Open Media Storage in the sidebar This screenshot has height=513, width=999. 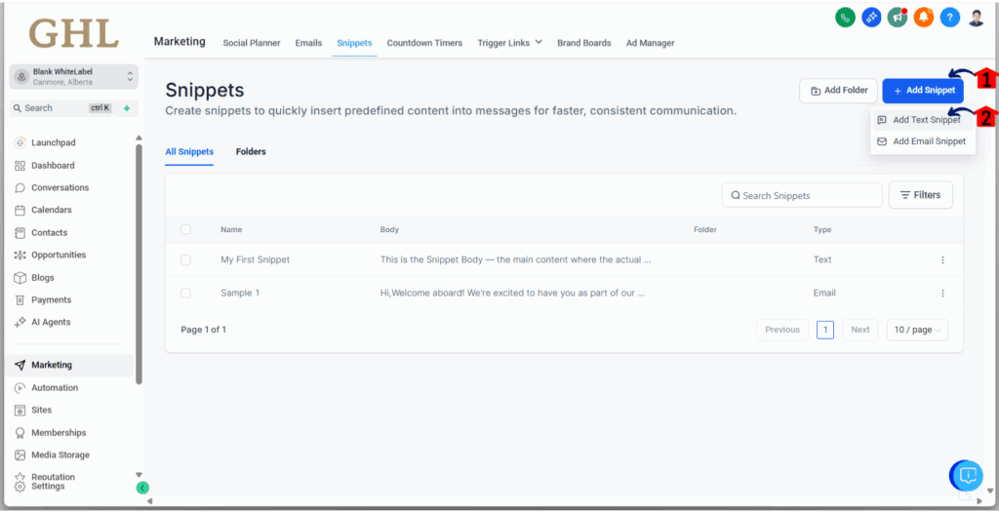[x=60, y=455]
